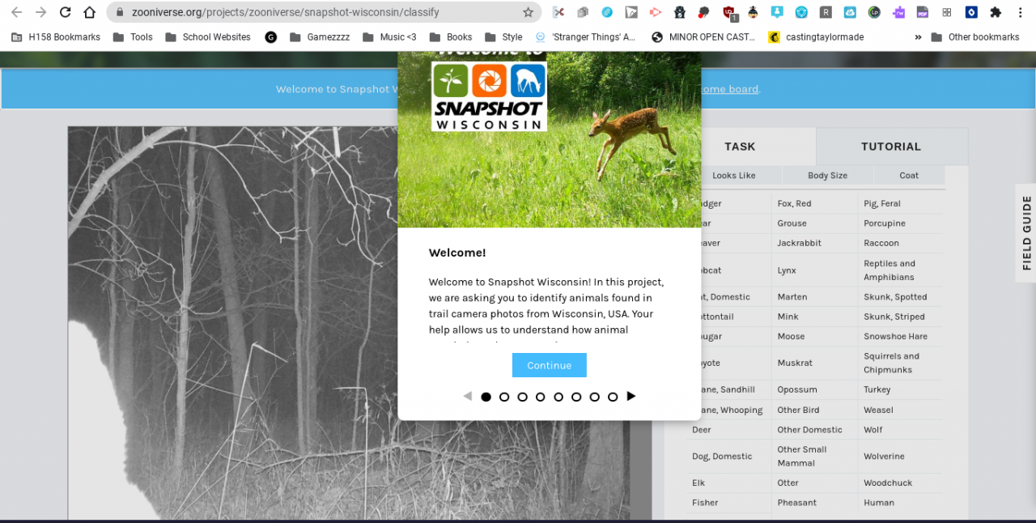1036x523 pixels.
Task: Open the School Websites bookmark folder
Action: (x=207, y=36)
